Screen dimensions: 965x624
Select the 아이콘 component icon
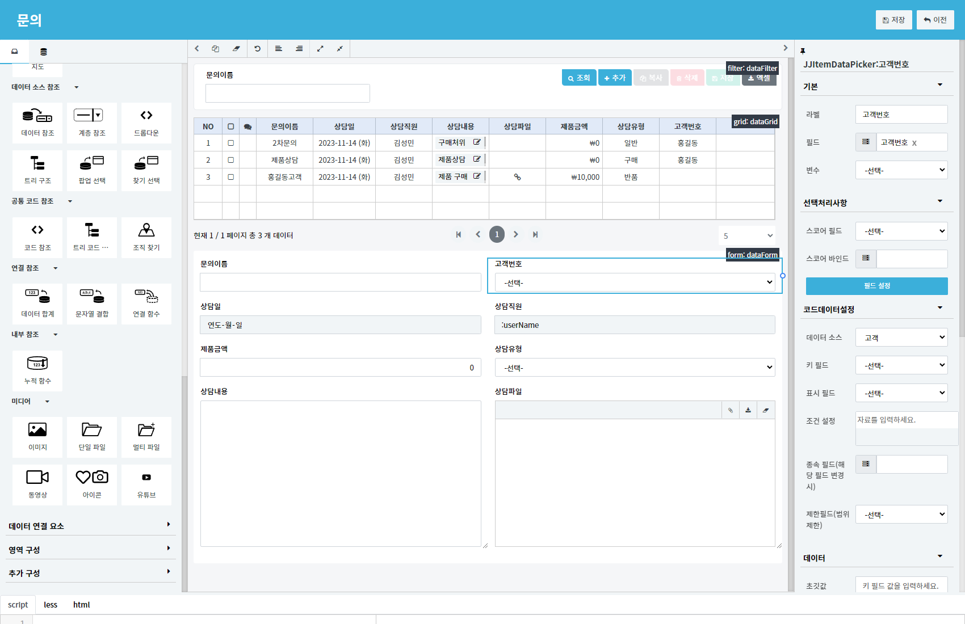(92, 484)
